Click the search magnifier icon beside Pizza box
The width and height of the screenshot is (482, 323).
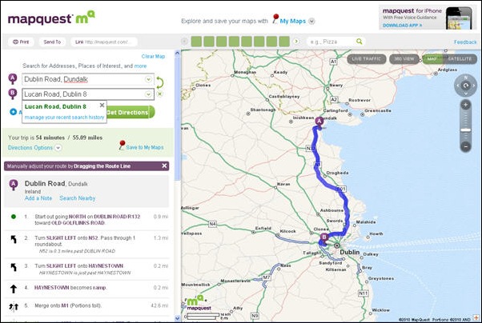tap(360, 42)
